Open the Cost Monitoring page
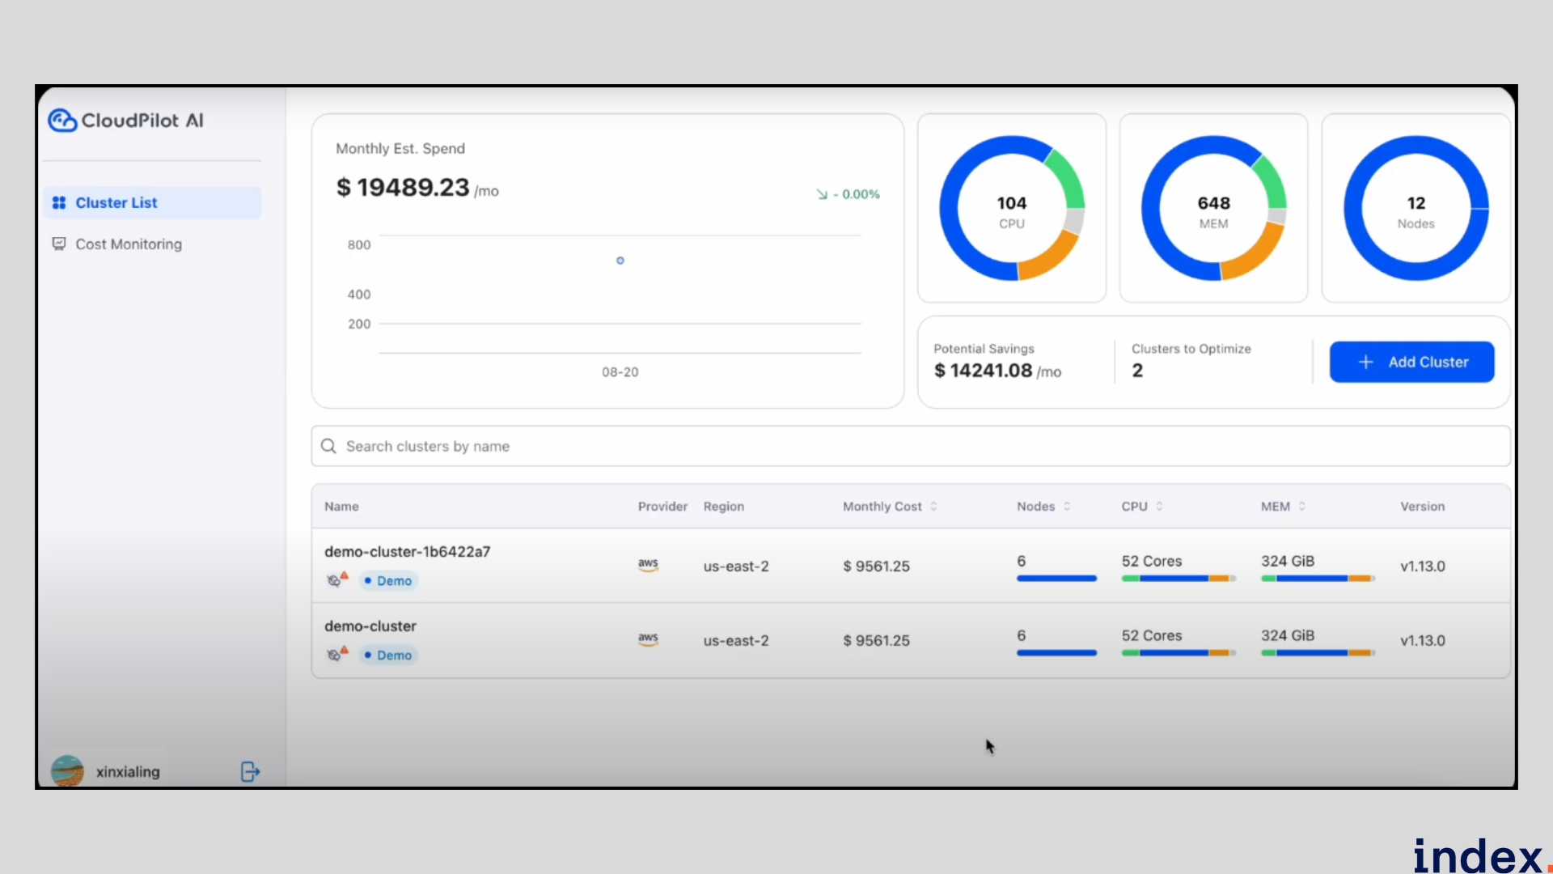1553x874 pixels. [128, 244]
